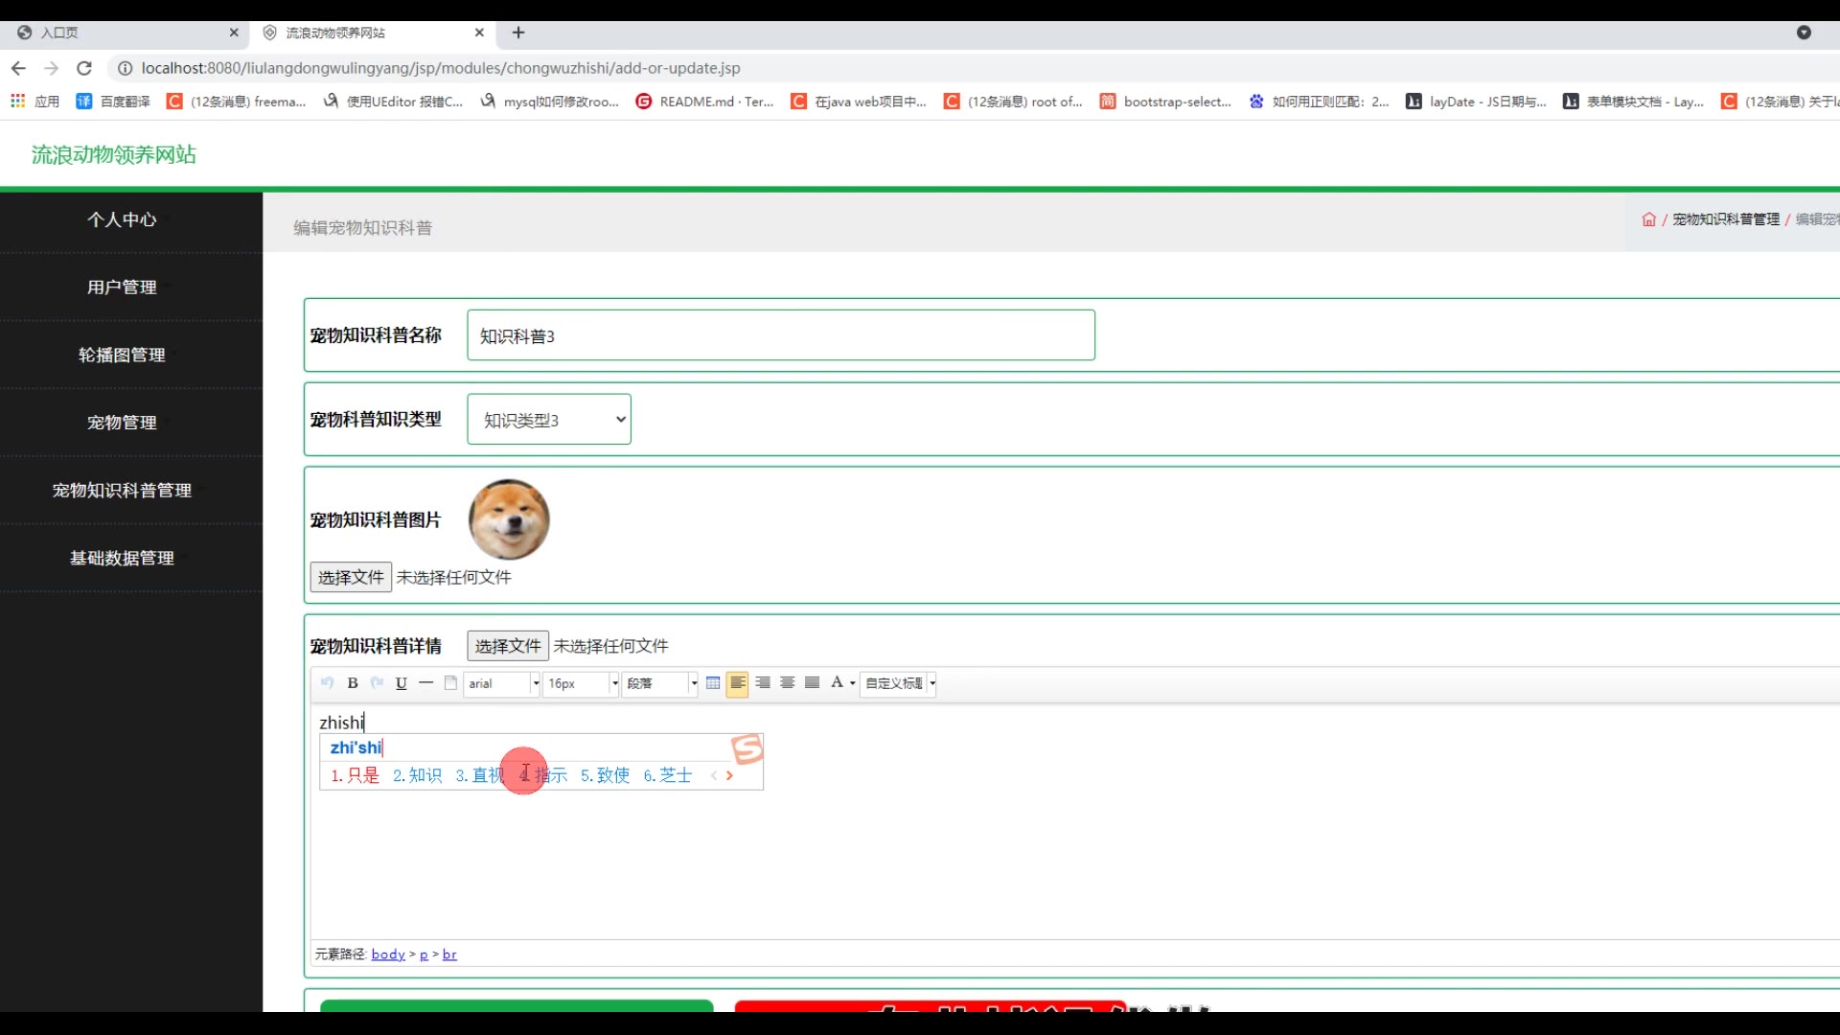Open 基础数据管理 sidebar menu item
This screenshot has width=1840, height=1035.
tap(122, 558)
